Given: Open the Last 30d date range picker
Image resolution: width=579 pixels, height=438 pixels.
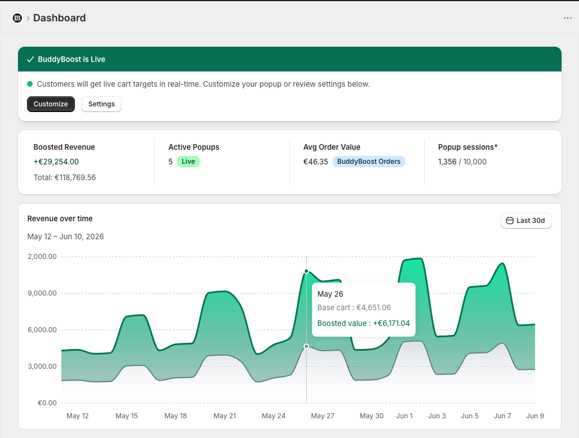Looking at the screenshot, I should pos(526,221).
